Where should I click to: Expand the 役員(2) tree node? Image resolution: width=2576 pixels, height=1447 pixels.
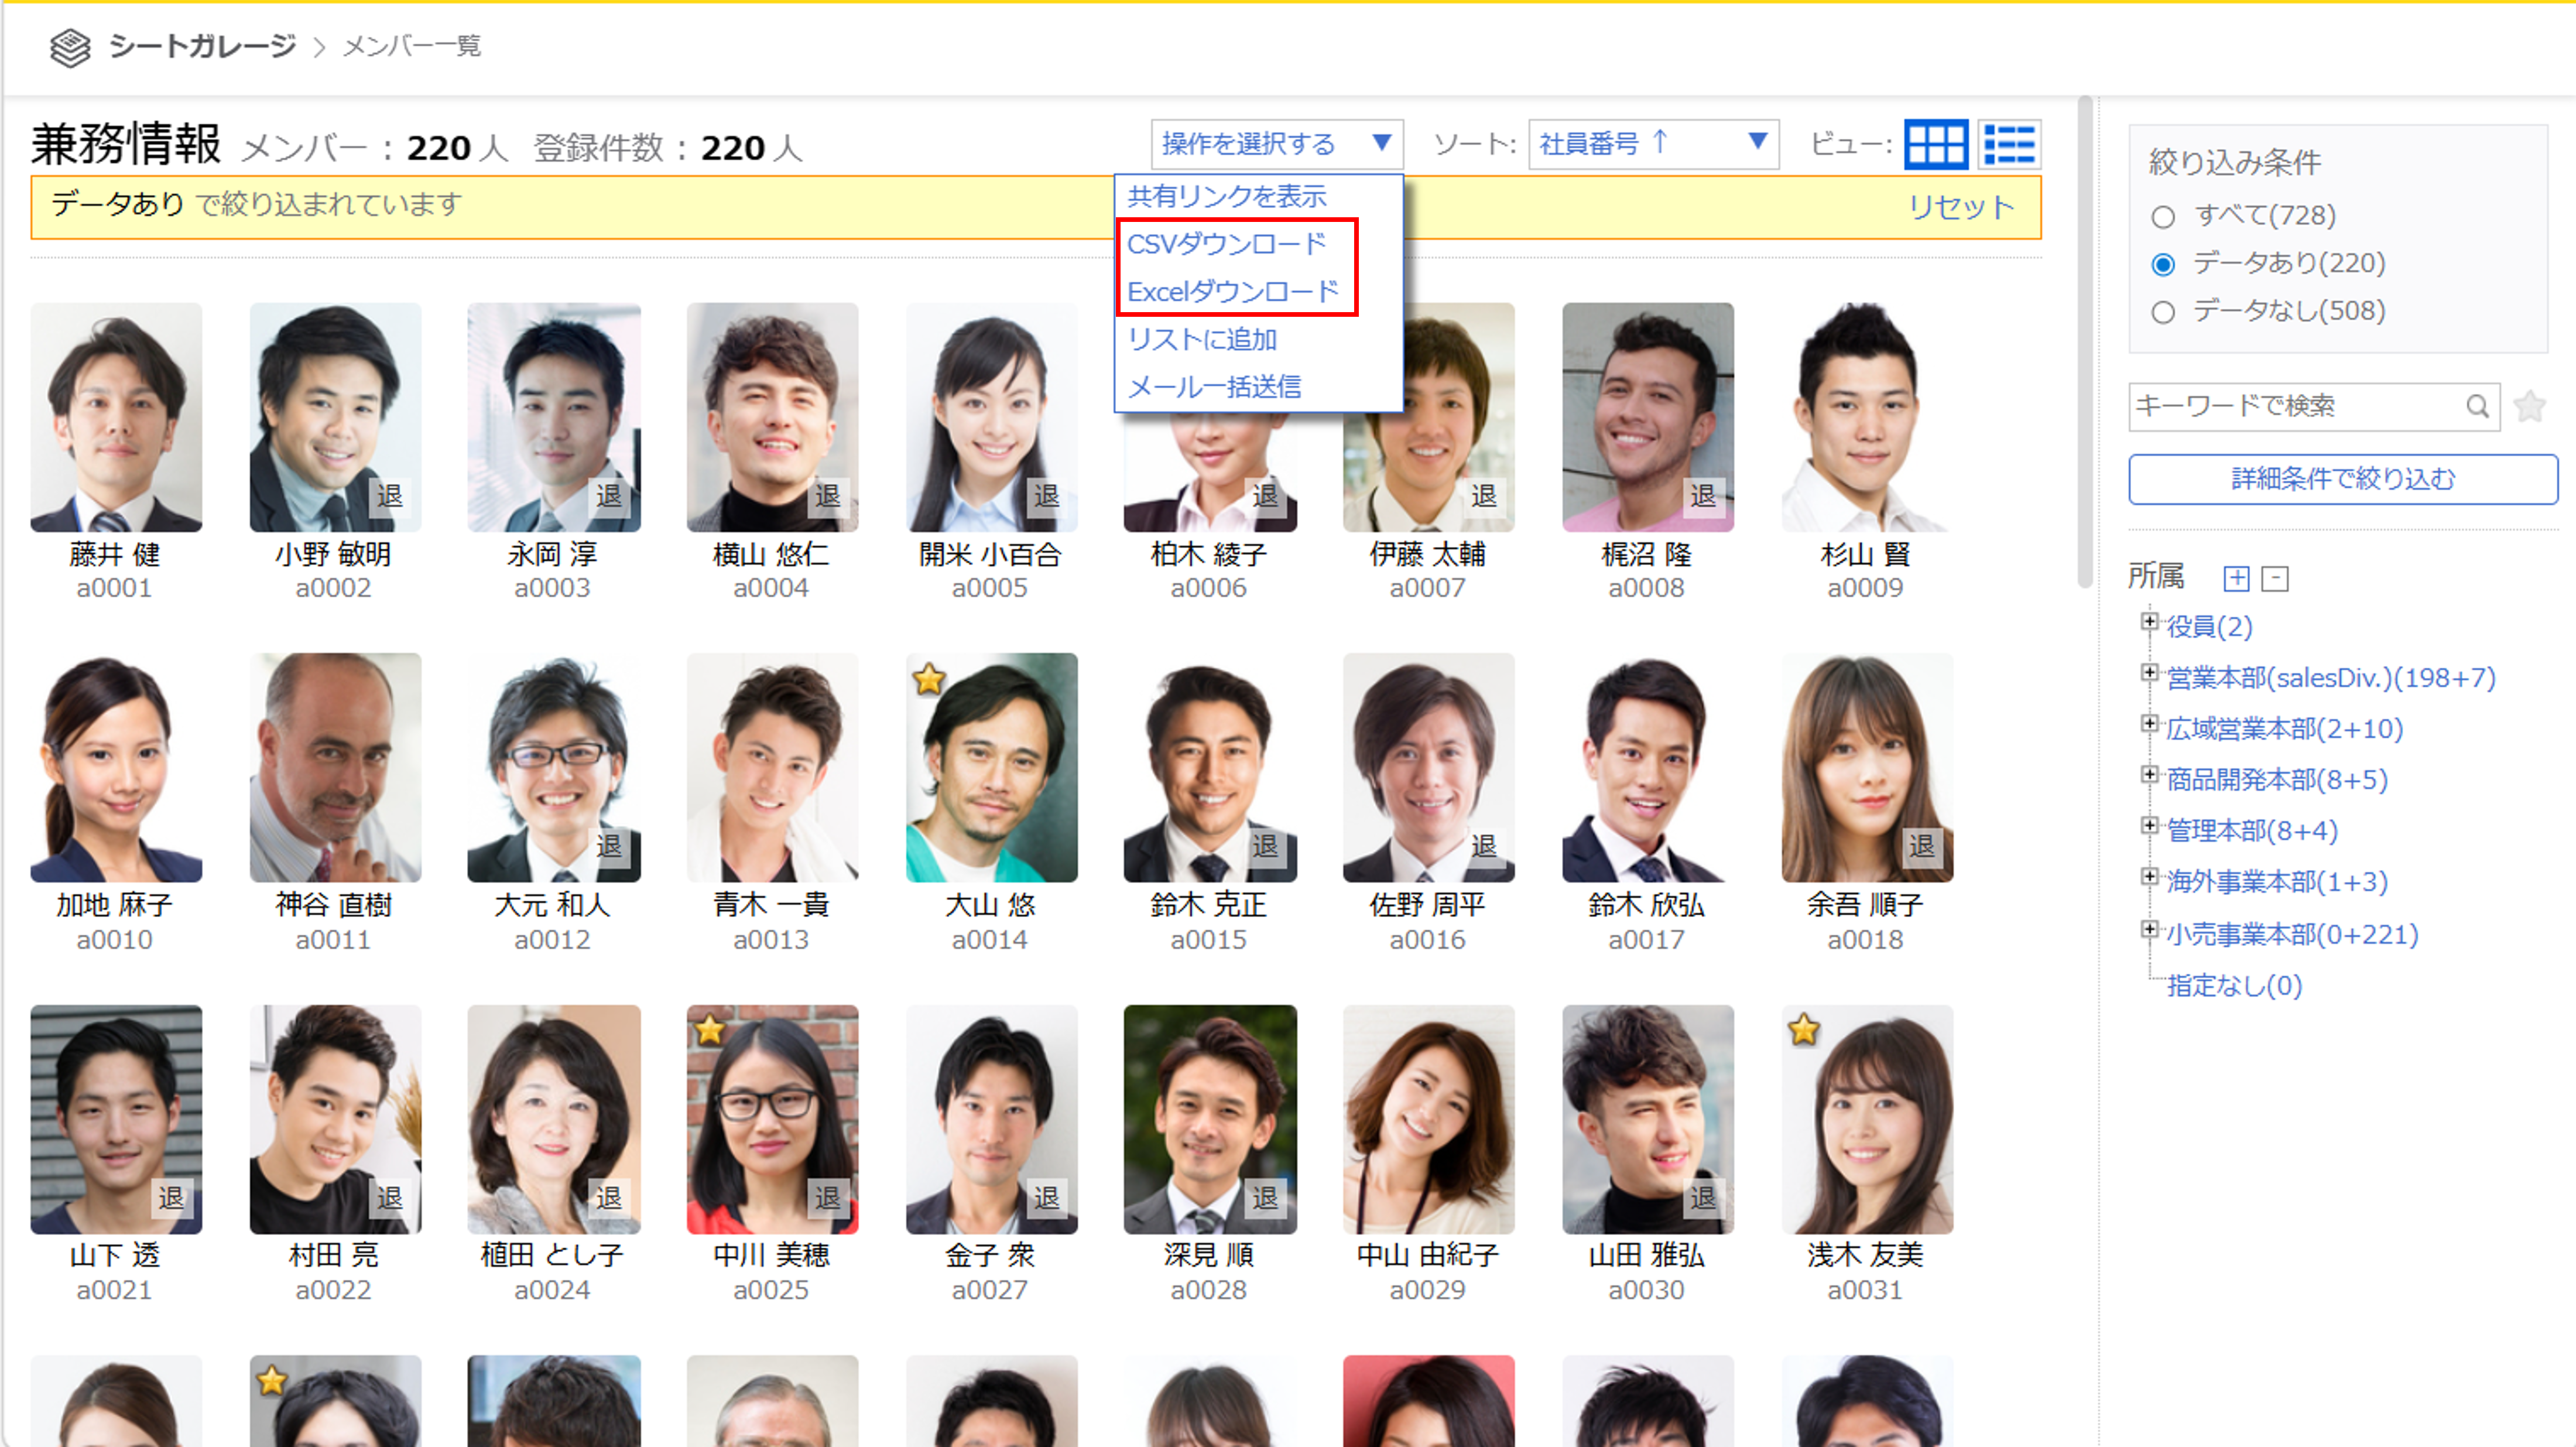click(x=2149, y=623)
